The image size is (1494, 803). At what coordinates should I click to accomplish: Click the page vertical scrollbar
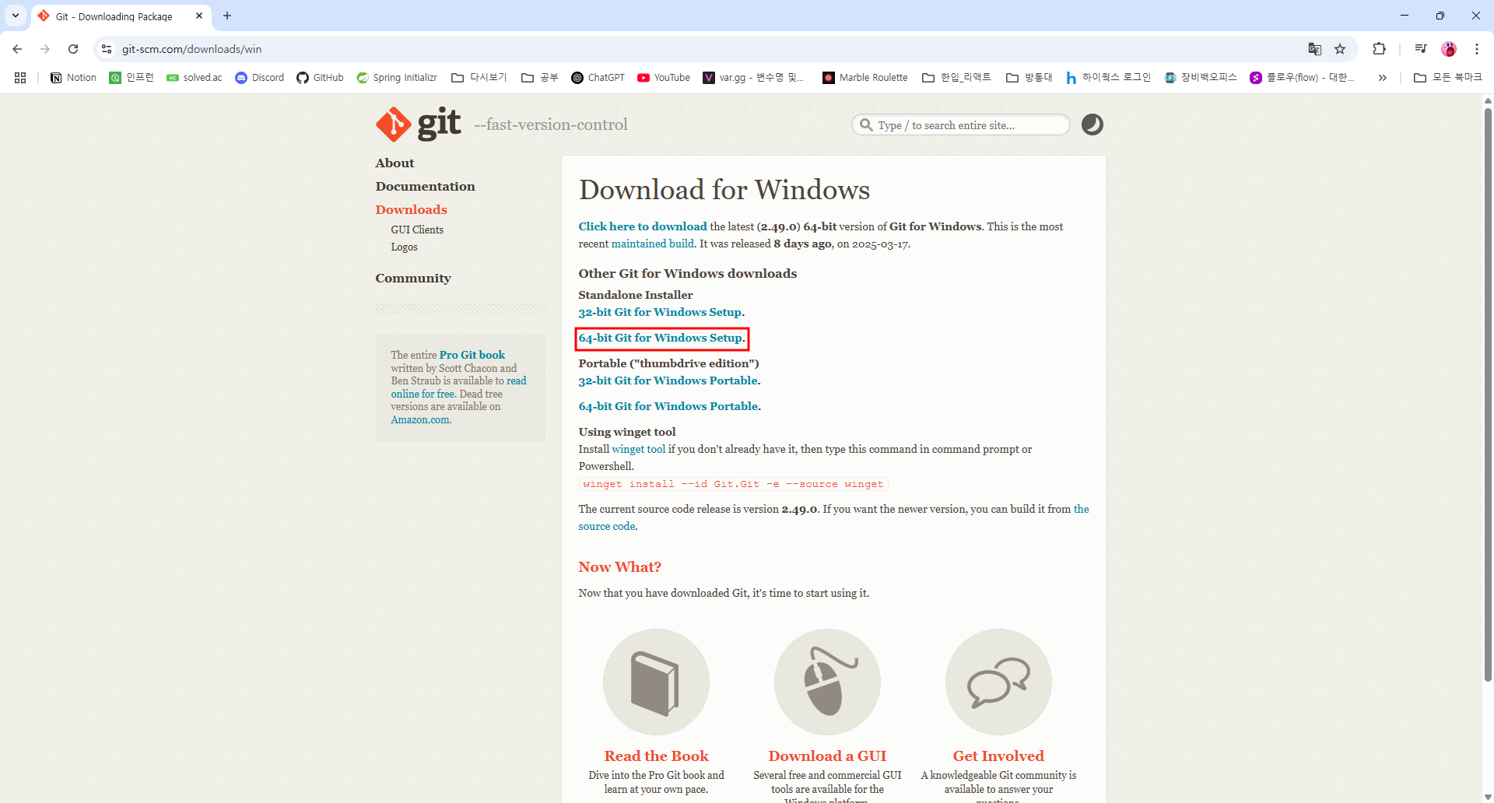1488,395
